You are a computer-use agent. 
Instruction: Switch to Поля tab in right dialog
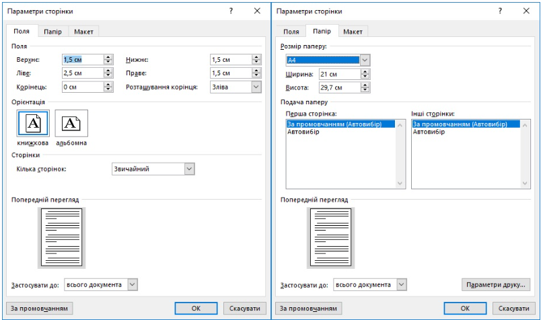291,32
